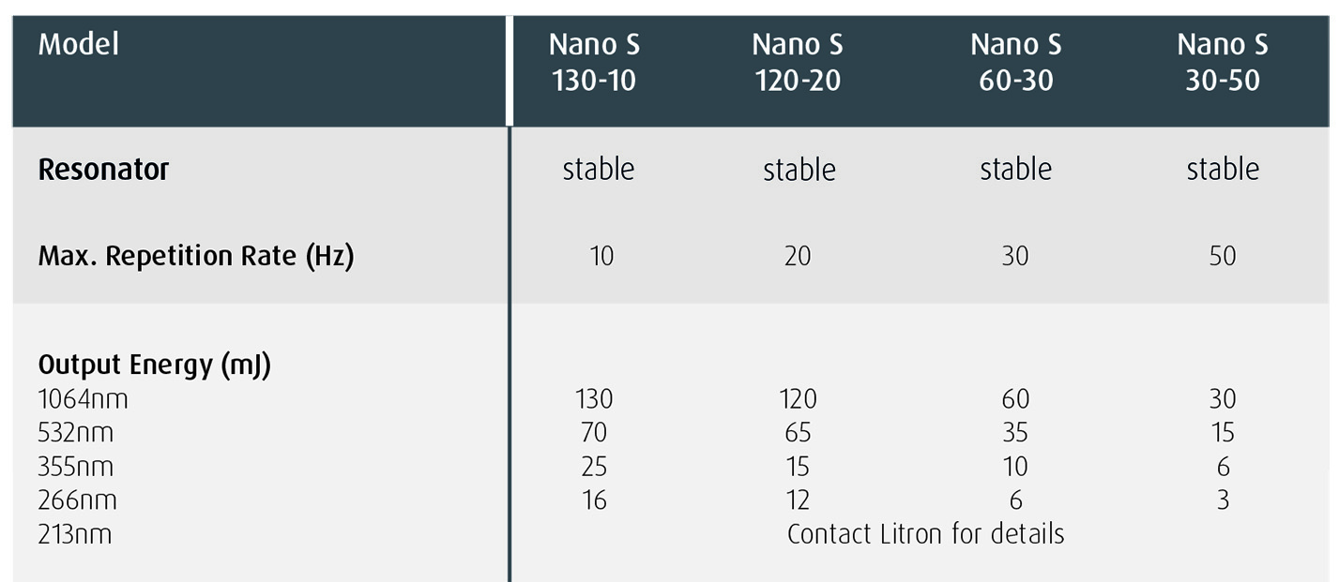Select the repetition rate value 20

click(798, 256)
